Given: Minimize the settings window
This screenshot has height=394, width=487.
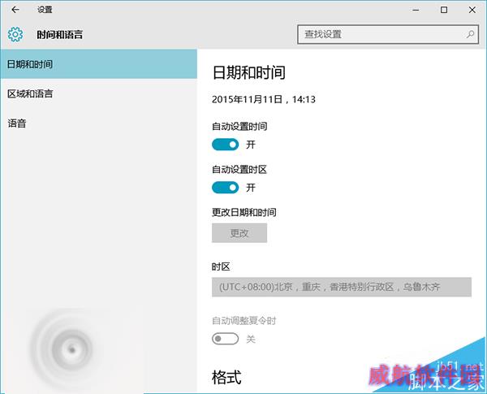Looking at the screenshot, I should pyautogui.click(x=416, y=10).
